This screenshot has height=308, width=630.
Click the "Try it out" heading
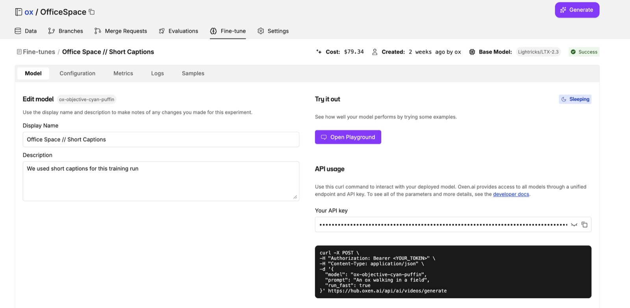(328, 99)
